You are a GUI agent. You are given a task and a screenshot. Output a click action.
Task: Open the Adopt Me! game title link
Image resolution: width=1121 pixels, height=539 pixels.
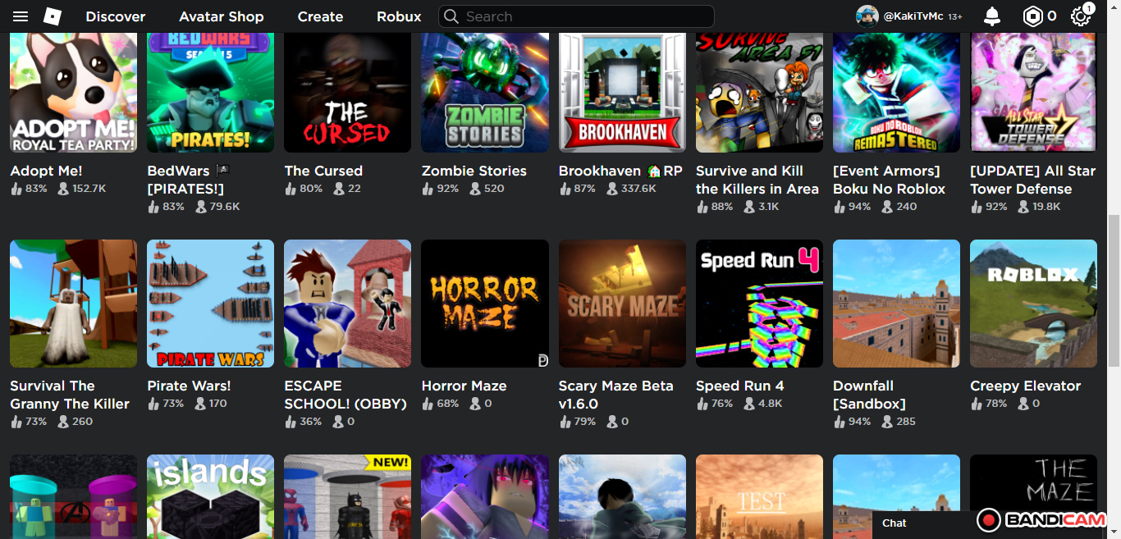[47, 171]
